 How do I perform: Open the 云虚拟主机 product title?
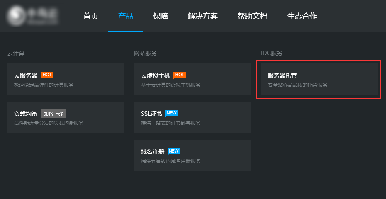(x=155, y=75)
